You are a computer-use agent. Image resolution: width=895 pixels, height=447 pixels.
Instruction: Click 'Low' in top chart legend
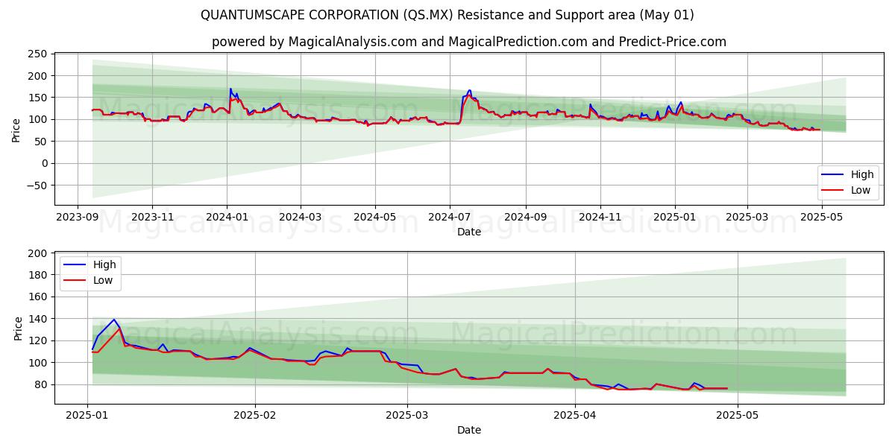[861, 190]
